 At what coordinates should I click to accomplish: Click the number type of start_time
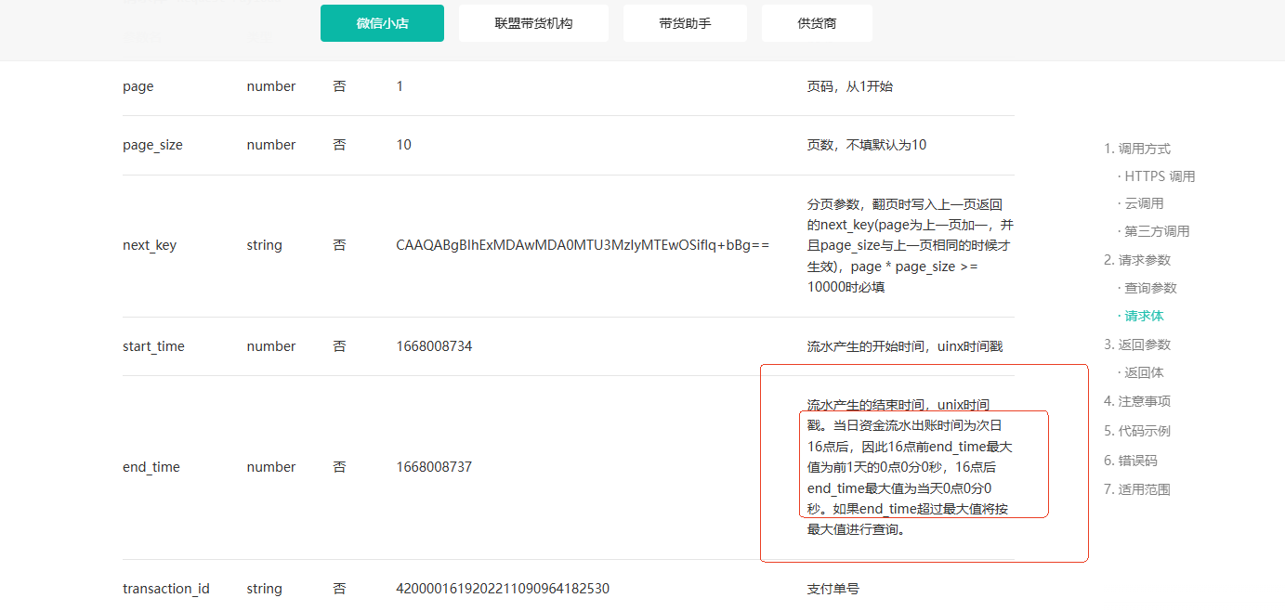pos(271,346)
